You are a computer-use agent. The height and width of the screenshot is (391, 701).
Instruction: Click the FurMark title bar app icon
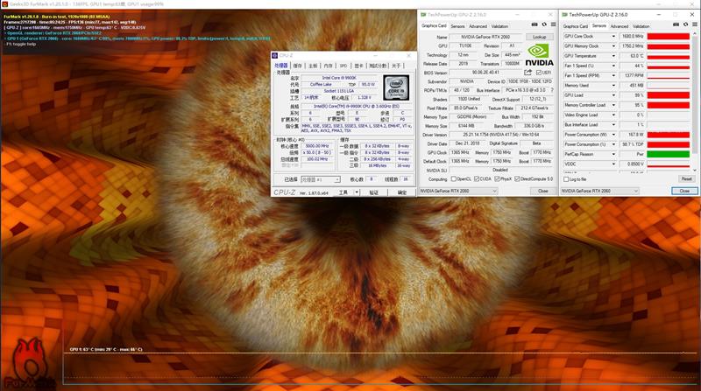pos(5,4)
